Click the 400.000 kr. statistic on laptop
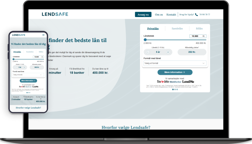This screenshot has width=252, height=144. [x=100, y=73]
